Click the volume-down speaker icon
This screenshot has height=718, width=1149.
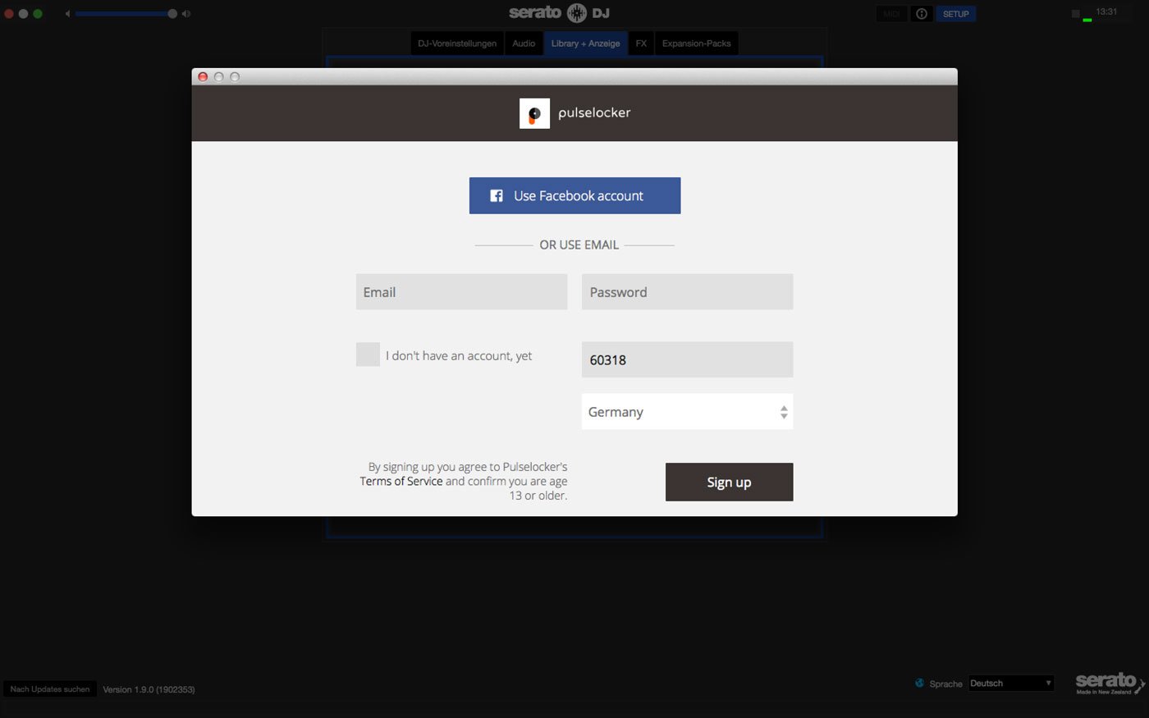click(67, 14)
